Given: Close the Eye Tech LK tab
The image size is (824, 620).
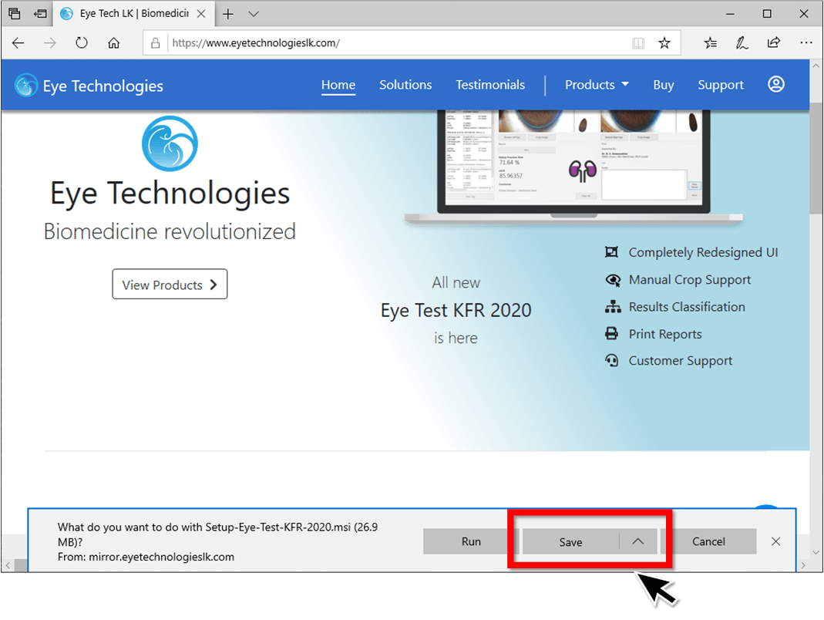Looking at the screenshot, I should click(201, 14).
